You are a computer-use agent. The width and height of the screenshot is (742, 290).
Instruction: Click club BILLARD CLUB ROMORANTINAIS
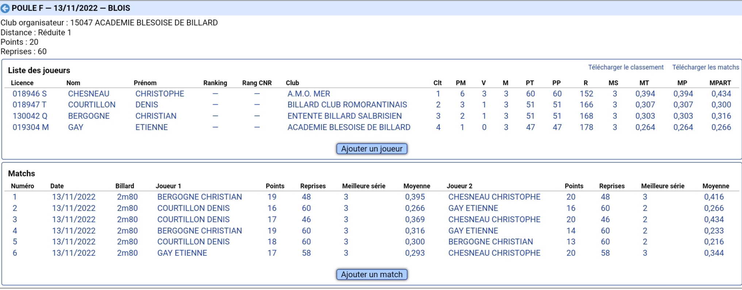click(x=347, y=105)
